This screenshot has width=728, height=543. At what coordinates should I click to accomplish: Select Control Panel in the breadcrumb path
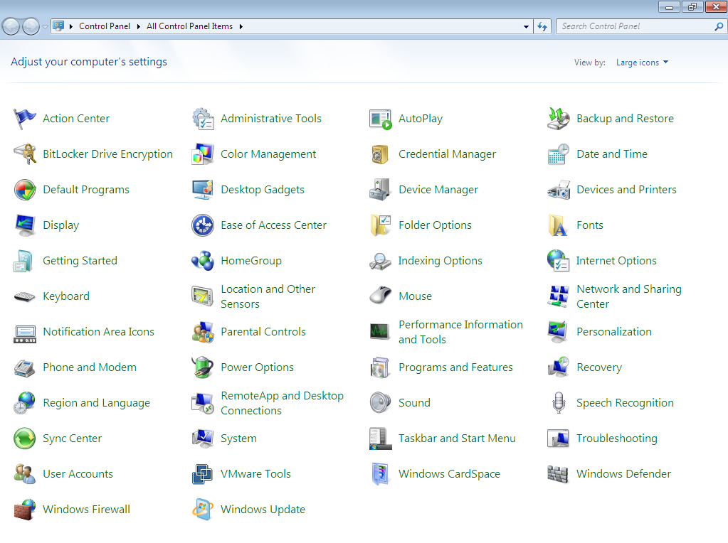(105, 26)
